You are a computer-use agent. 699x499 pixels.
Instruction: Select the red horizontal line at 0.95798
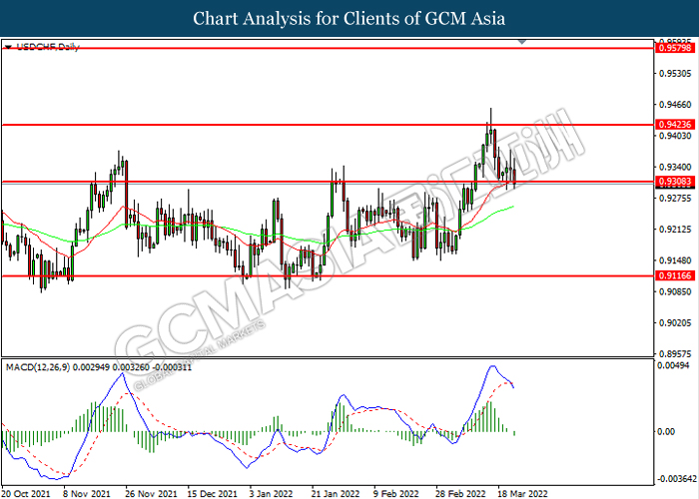pyautogui.click(x=328, y=48)
